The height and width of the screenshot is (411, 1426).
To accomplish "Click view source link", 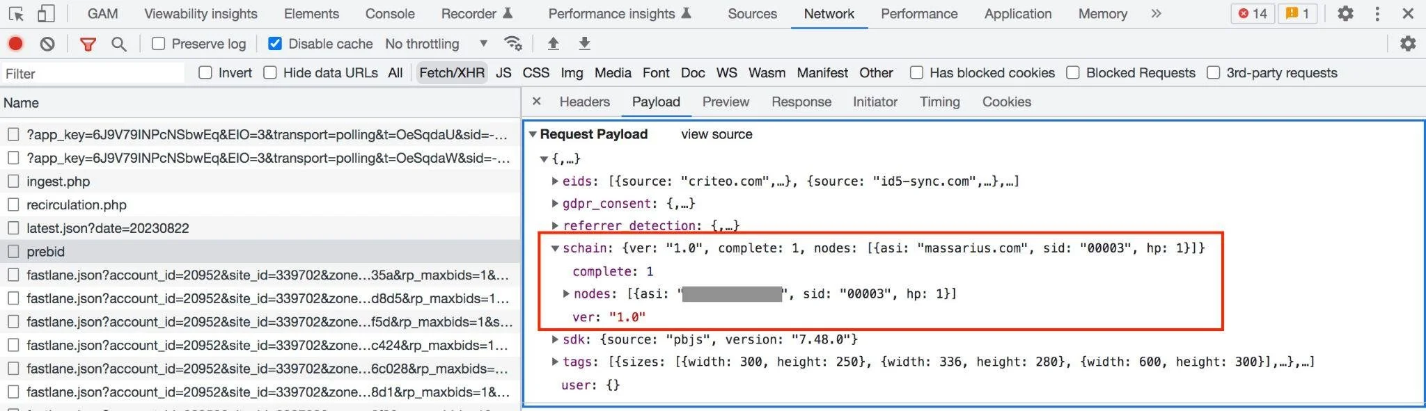I will (716, 134).
